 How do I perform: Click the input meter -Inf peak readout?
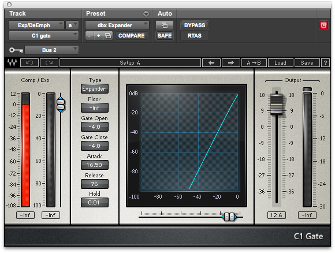pos(25,215)
